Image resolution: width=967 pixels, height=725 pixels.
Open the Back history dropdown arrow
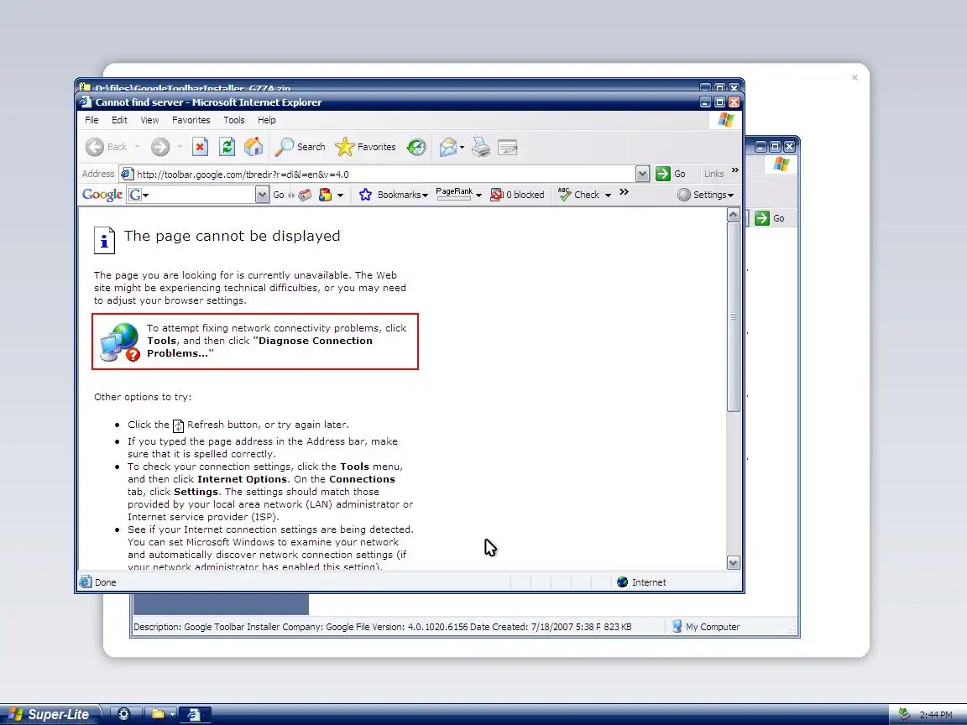(137, 147)
